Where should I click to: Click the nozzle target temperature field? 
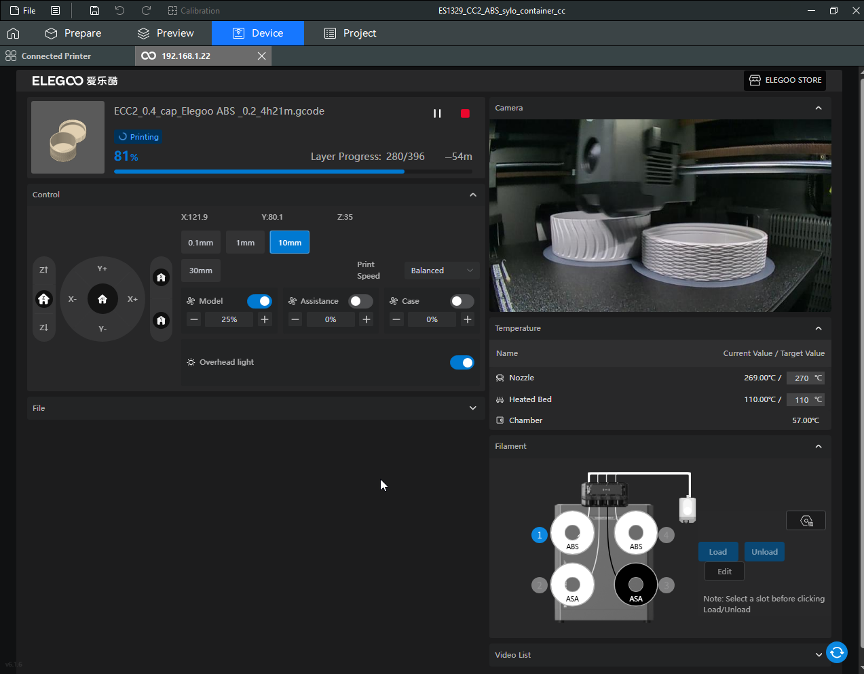coord(802,378)
